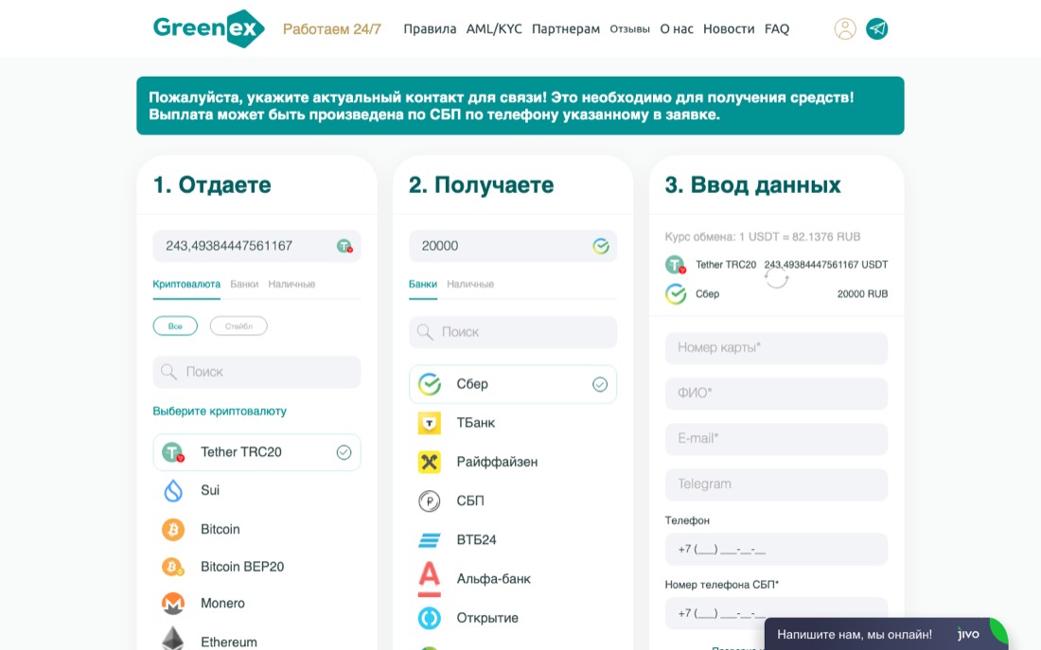Click the Monero coin icon
This screenshot has width=1041, height=650.
pyautogui.click(x=173, y=604)
